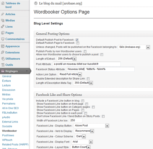153x149 pixels.
Task: Open Colour Scheme dropdown showing Dark
Action: coord(80,136)
